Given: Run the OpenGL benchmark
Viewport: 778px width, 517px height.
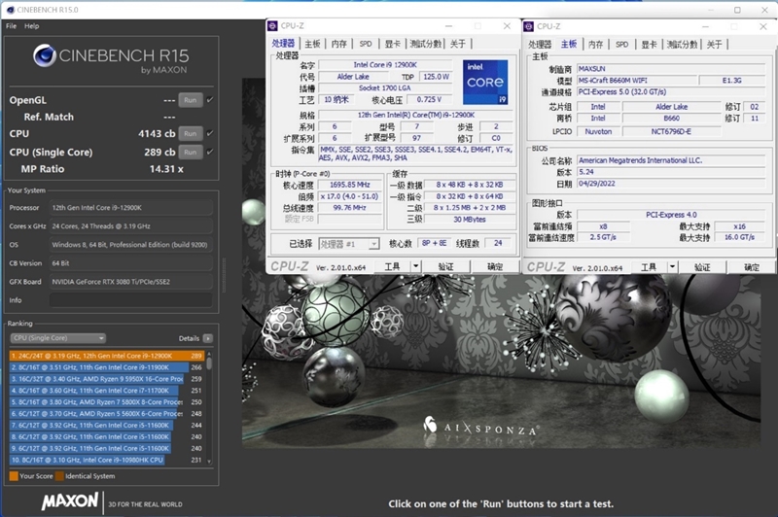Looking at the screenshot, I should coord(191,100).
